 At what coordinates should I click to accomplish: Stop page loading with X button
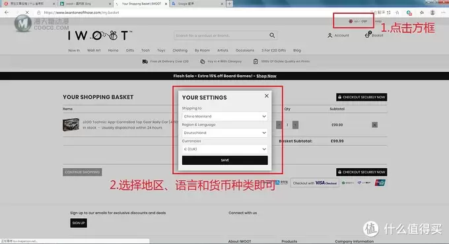27,13
